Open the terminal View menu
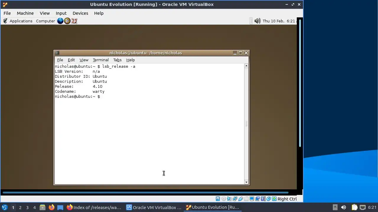 pos(84,60)
